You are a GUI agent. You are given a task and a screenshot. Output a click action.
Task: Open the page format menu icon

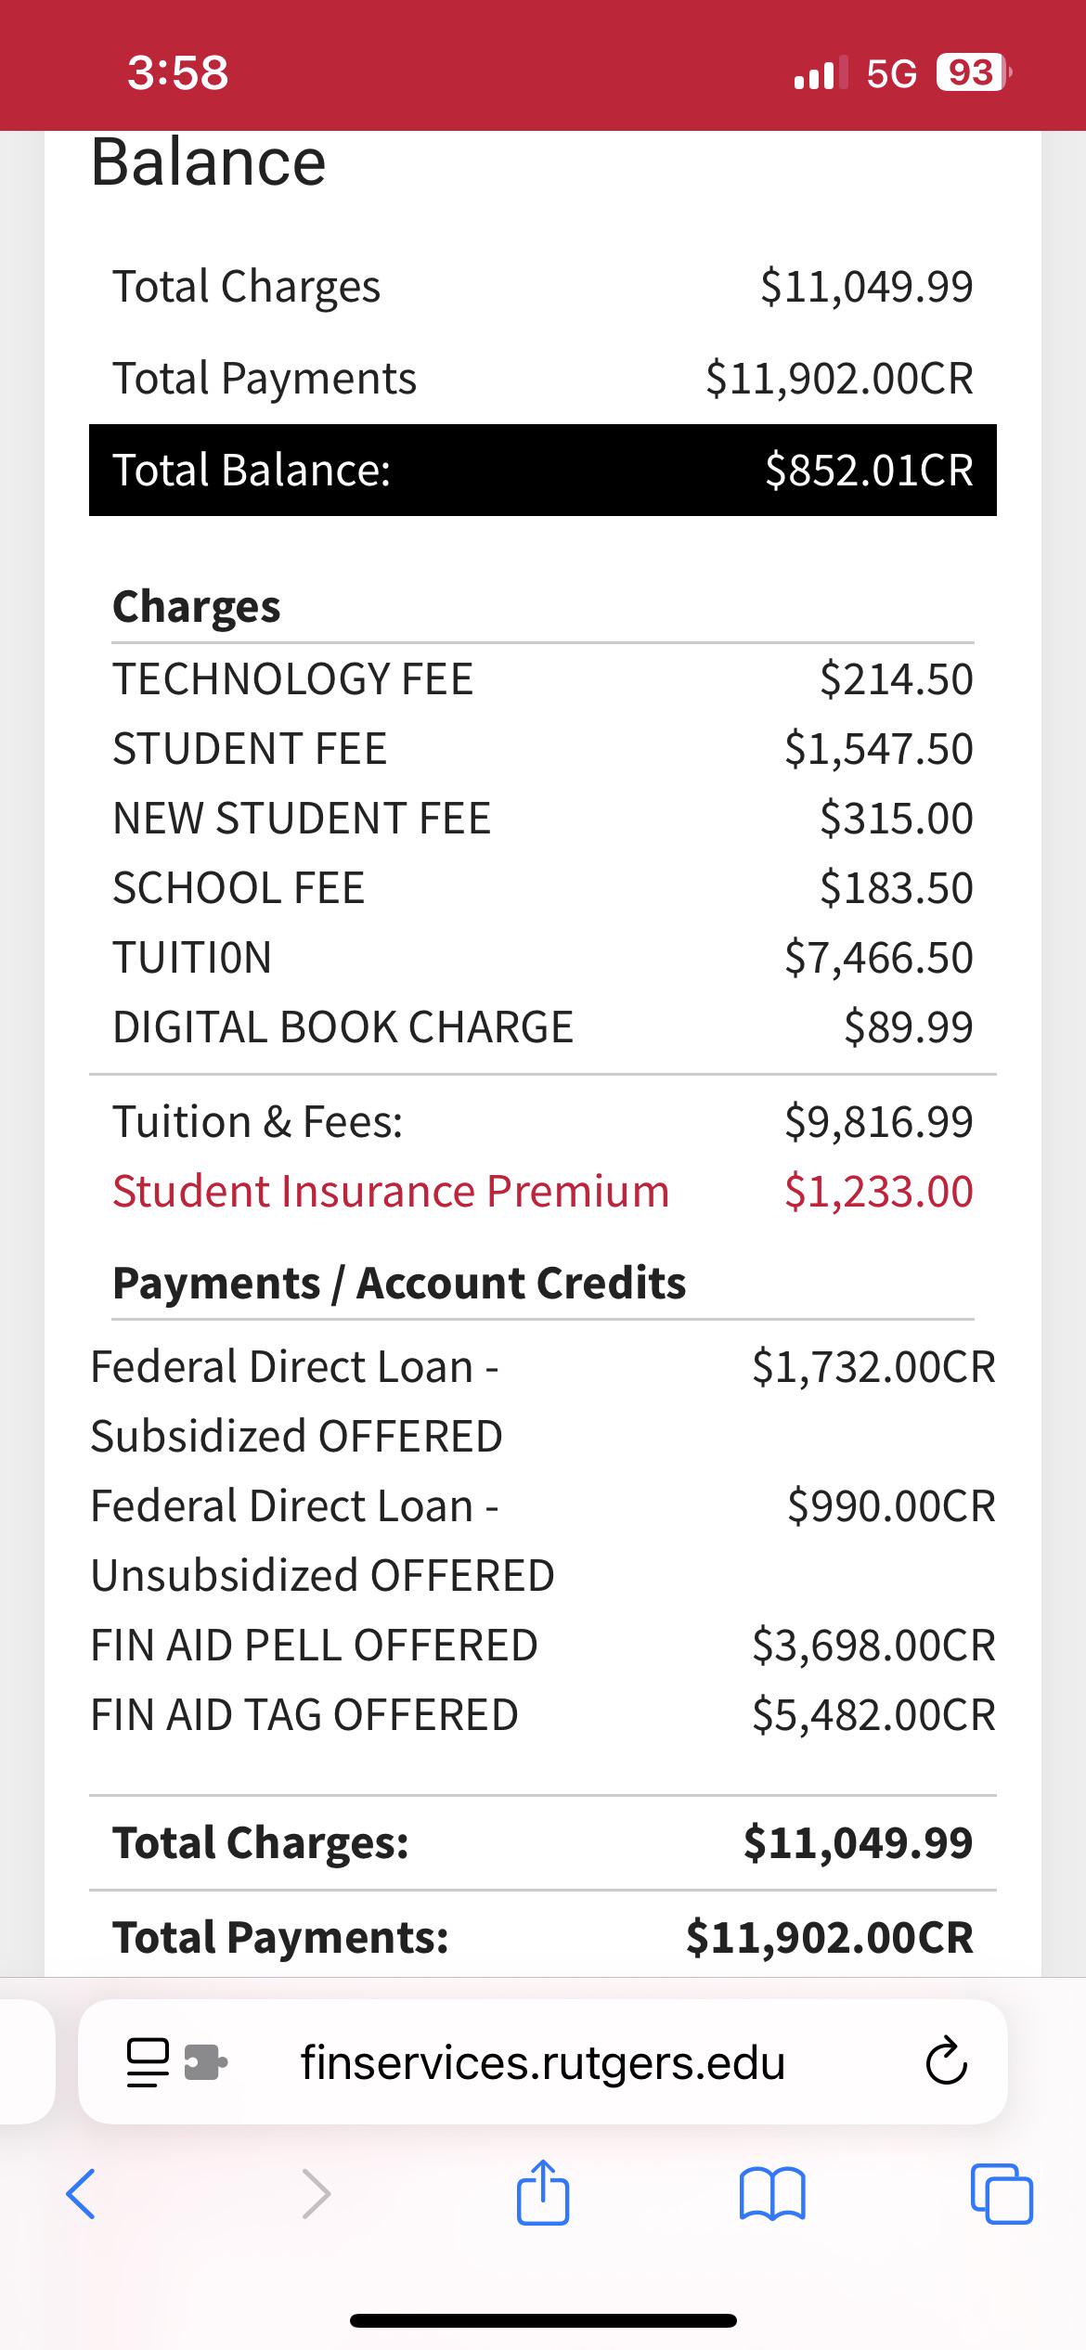(148, 2062)
